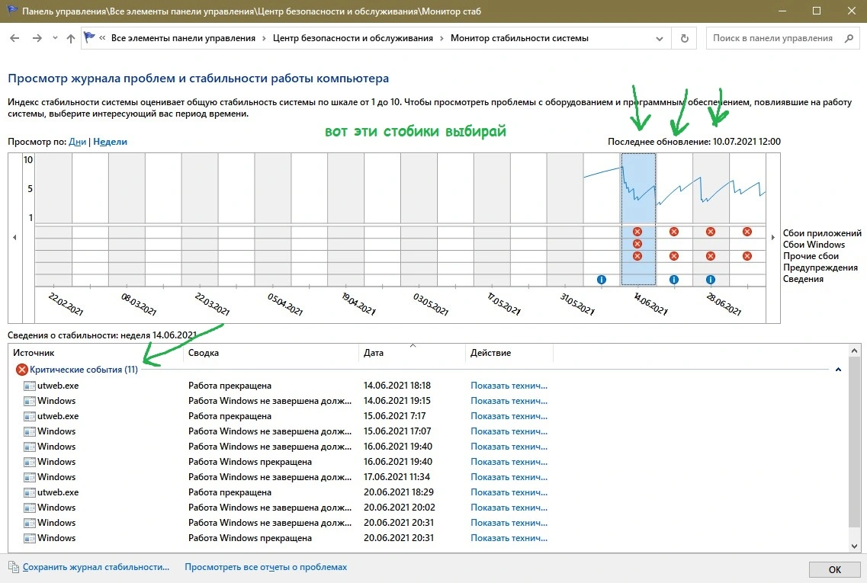867x583 pixels.
Task: Click the search magnifier icon
Action: (x=849, y=38)
